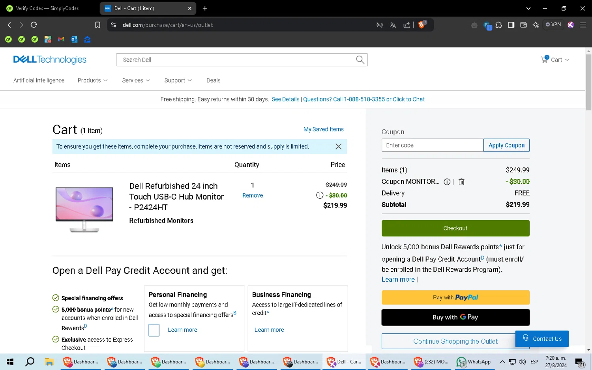Show coupon info icon next to Coupon MONITOR
Viewport: 592px width, 370px height.
point(447,182)
